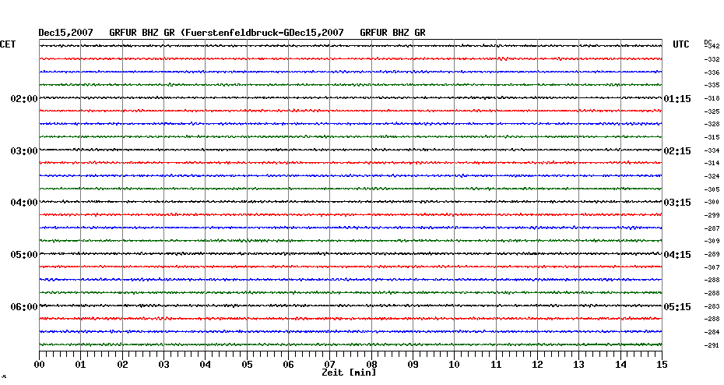
Task: Click minute tick label 12
Action: pos(537,365)
